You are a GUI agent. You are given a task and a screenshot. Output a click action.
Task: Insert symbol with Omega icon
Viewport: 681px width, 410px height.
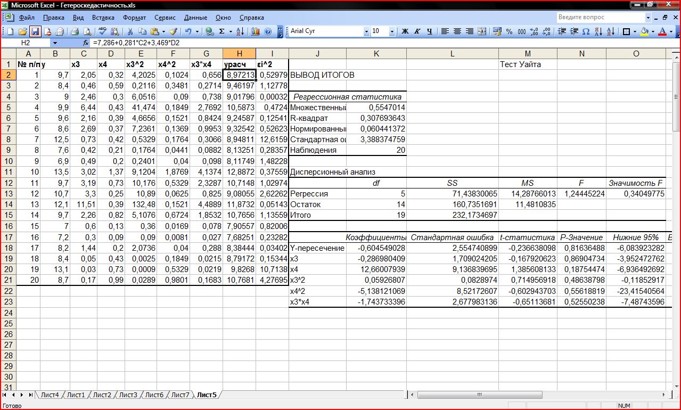point(586,31)
